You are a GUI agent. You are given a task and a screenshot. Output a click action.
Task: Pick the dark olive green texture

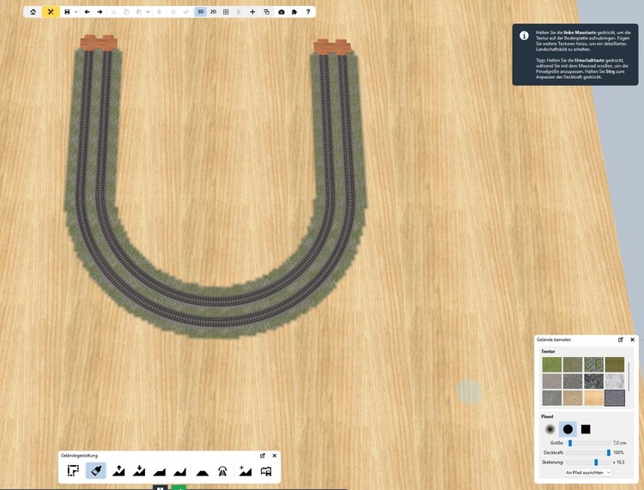(x=615, y=365)
